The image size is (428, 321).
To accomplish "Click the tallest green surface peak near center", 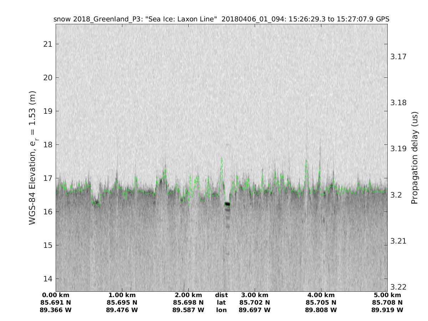I will pos(221,159).
